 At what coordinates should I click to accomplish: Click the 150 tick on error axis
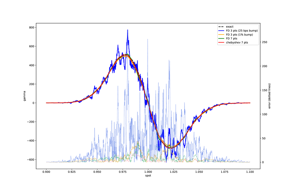(x=265, y=90)
